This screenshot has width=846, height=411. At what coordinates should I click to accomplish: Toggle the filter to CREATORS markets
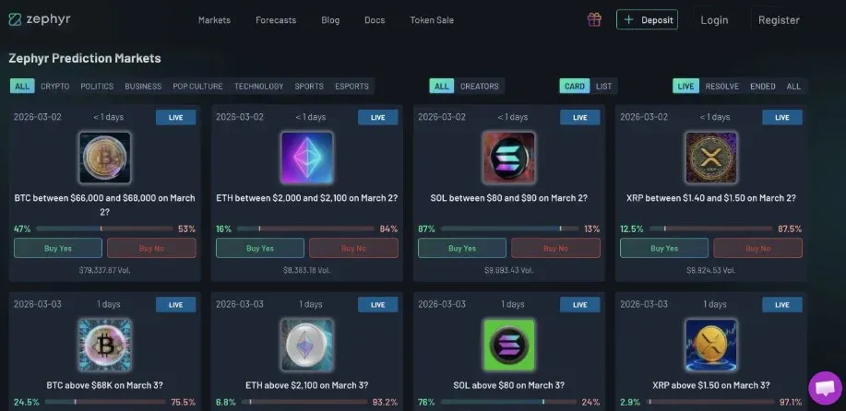coord(479,87)
